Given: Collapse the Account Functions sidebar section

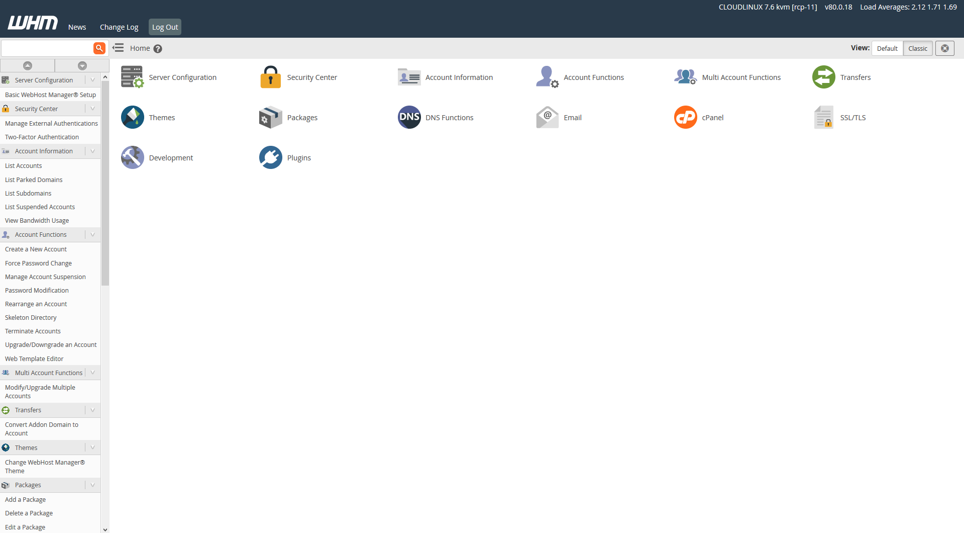Looking at the screenshot, I should click(x=92, y=235).
